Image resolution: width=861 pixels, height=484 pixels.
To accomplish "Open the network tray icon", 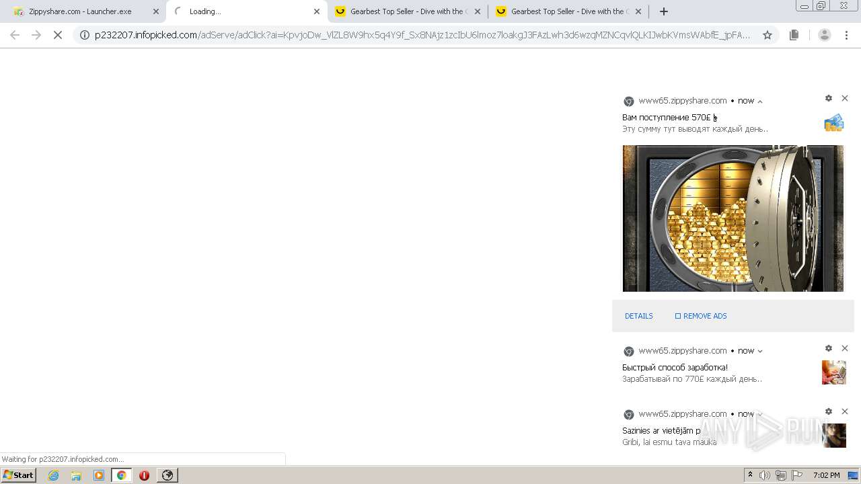I will (781, 475).
